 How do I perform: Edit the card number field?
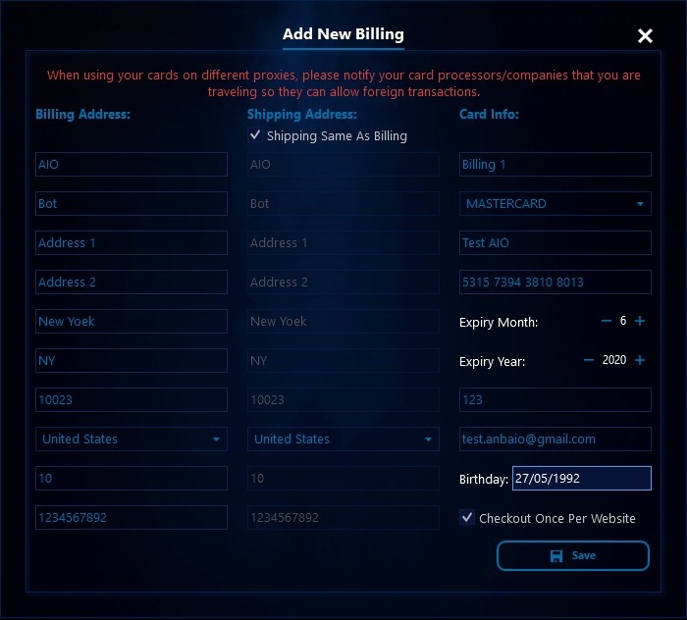point(555,282)
